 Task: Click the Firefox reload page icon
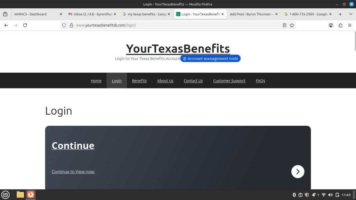pos(25,25)
